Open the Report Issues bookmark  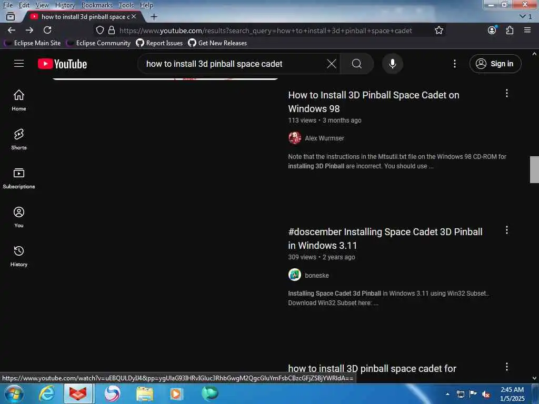tap(159, 43)
